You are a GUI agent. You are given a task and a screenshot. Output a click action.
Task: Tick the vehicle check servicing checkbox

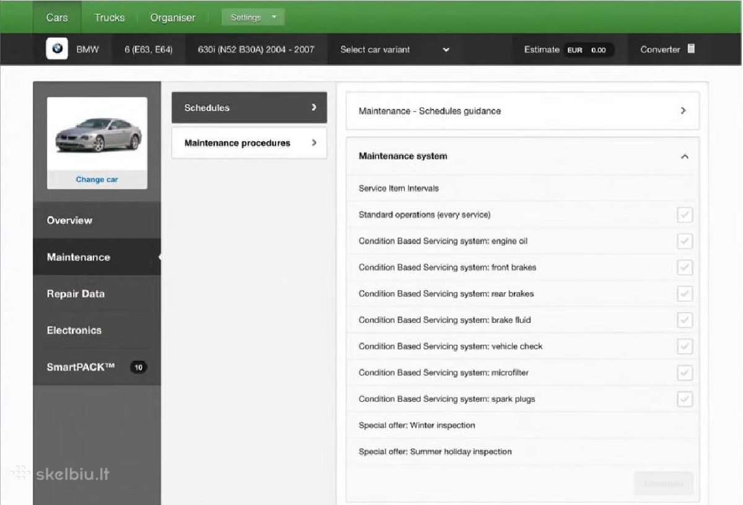[x=684, y=347]
